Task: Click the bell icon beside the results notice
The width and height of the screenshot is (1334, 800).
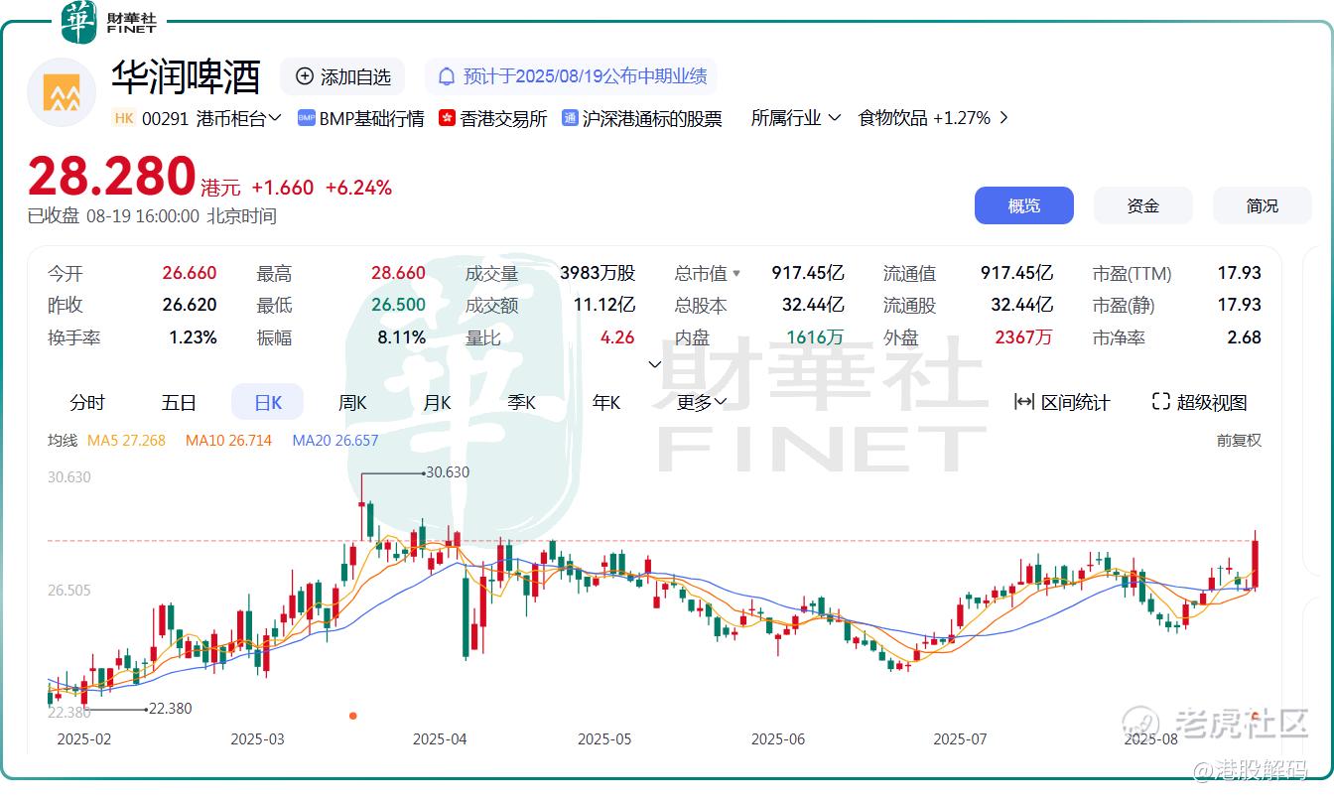Action: [447, 76]
